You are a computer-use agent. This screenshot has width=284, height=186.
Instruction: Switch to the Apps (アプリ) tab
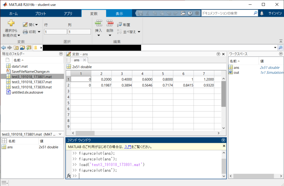click(x=68, y=14)
